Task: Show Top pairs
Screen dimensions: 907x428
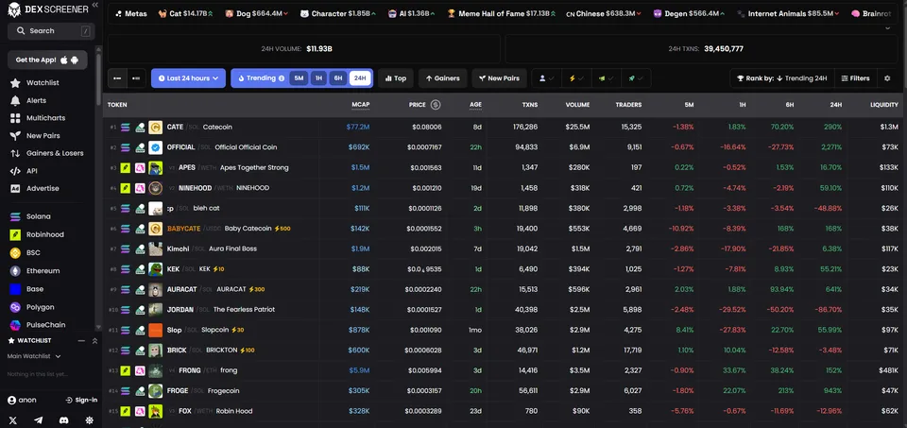Action: pyautogui.click(x=396, y=78)
